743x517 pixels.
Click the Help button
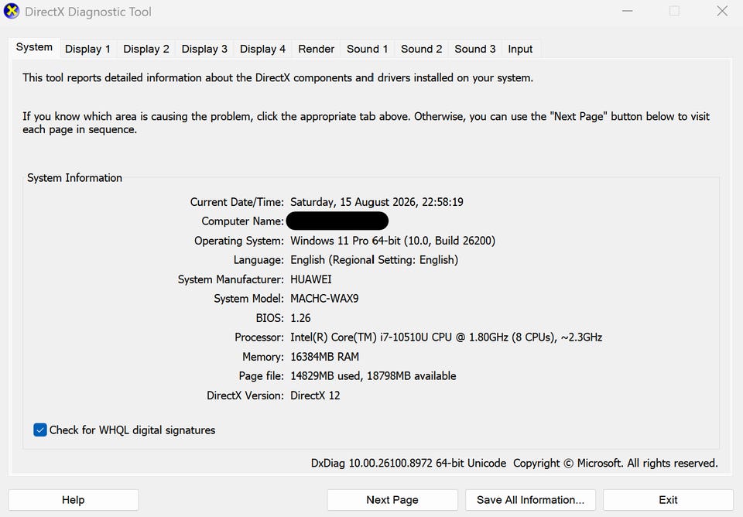coord(74,500)
